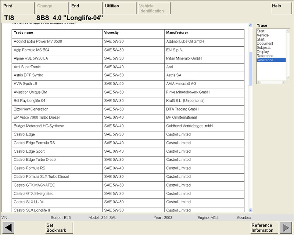Click SAE 5W-40 viscosity in Budget Motorenöl row
The image size is (294, 235).
coord(114,126)
